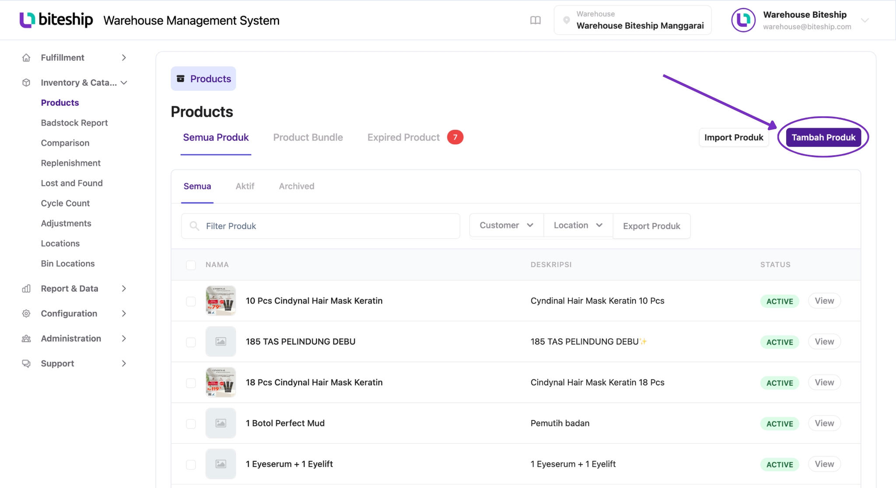
Task: Click the Support chat icon
Action: [x=26, y=363]
